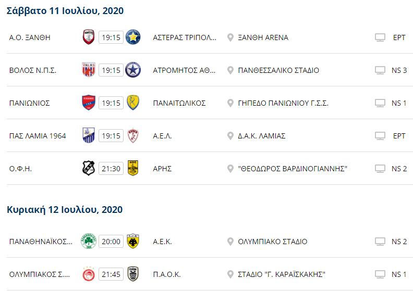Click the O.F.I. black and white crest
The image size is (413, 291).
[x=89, y=168]
